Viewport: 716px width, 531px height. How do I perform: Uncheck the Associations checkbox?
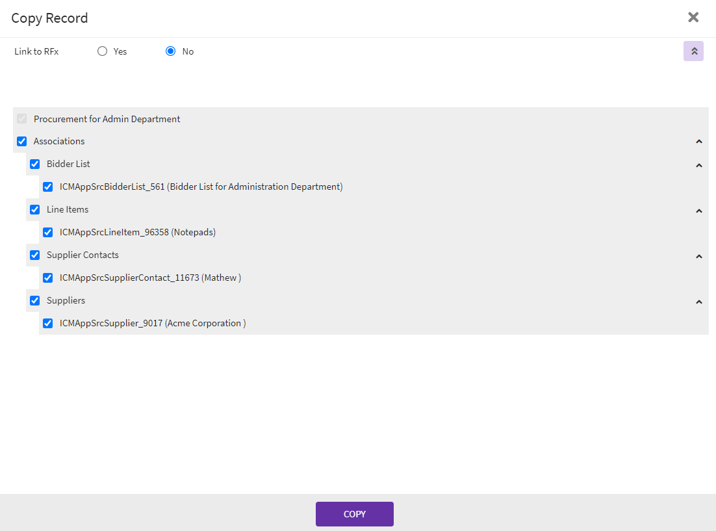[22, 142]
